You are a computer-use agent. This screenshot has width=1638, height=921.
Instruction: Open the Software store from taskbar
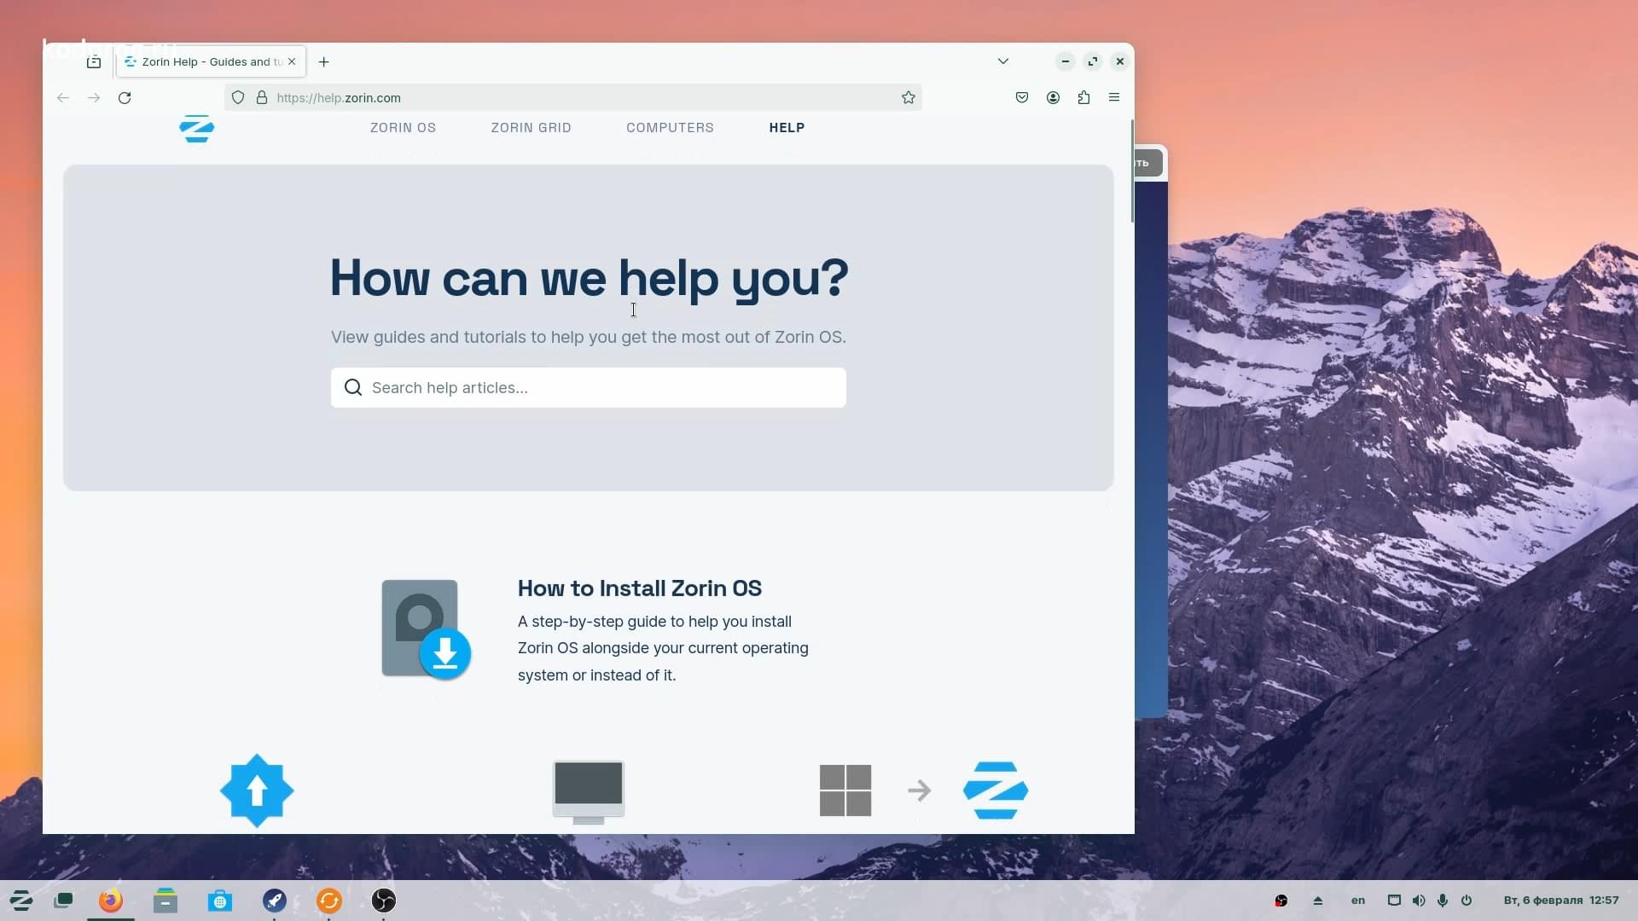220,901
